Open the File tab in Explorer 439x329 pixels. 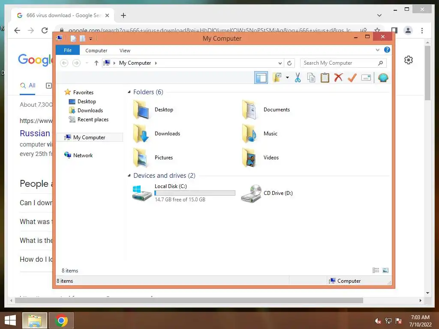(x=68, y=50)
